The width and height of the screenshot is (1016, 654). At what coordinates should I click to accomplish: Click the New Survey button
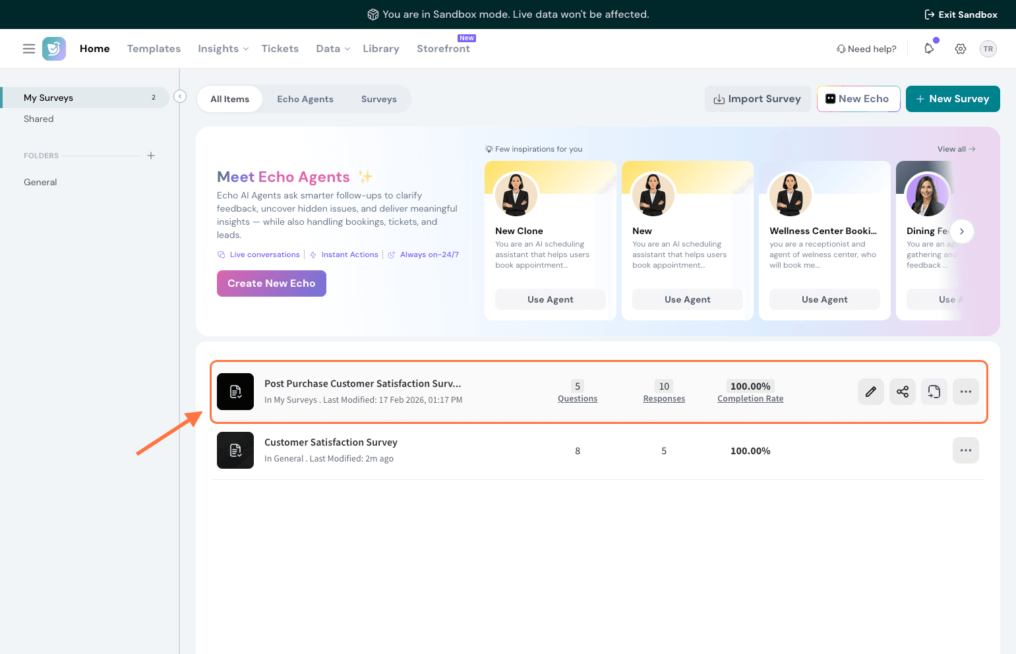pos(952,99)
